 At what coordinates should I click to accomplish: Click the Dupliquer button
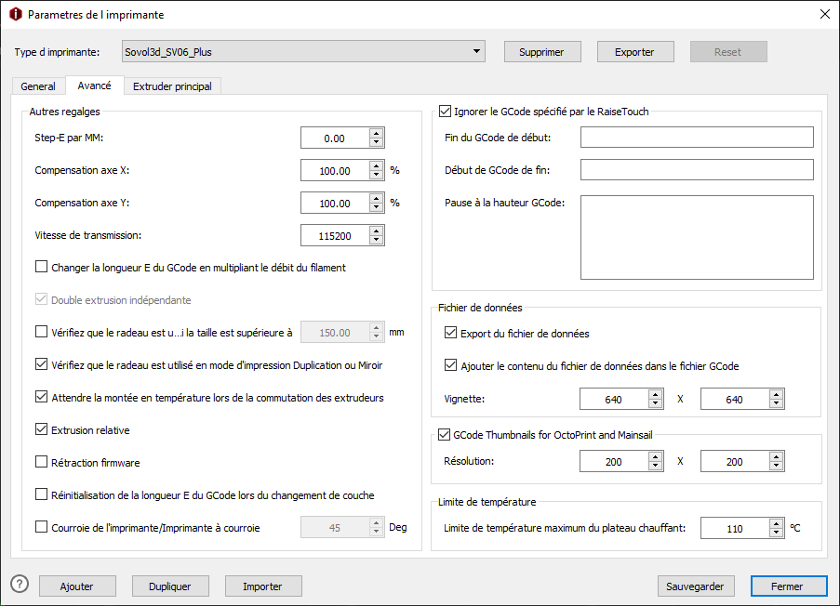(x=170, y=586)
